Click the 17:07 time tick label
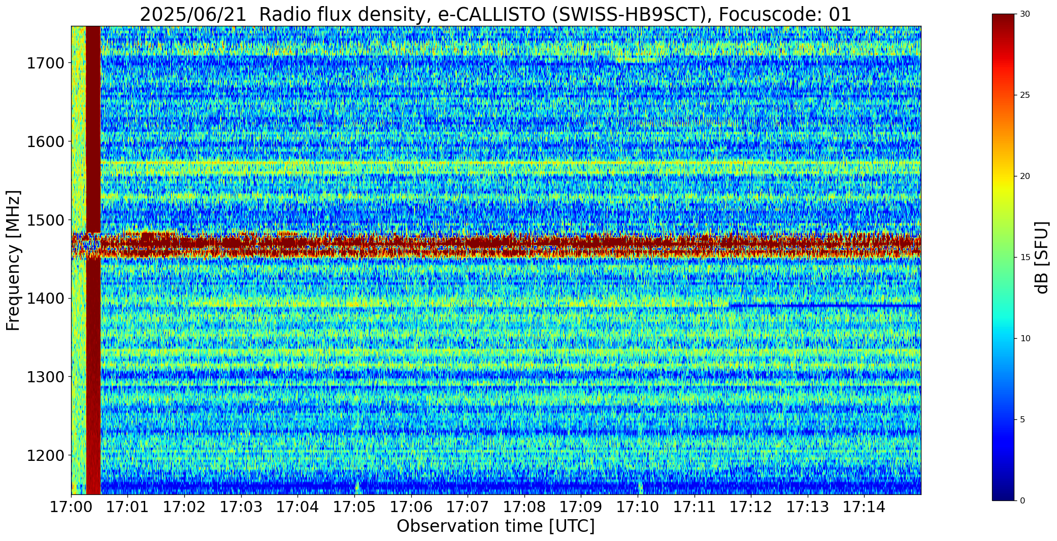Viewport: 1057px width, 541px height. point(468,507)
